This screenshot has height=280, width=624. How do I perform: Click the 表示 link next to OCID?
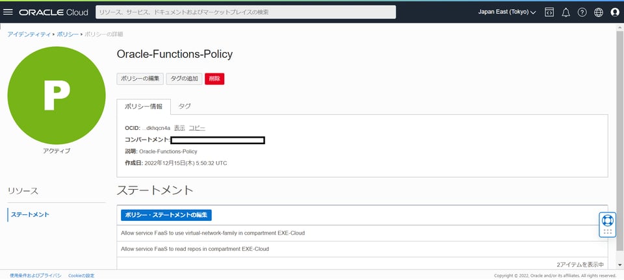(x=179, y=128)
